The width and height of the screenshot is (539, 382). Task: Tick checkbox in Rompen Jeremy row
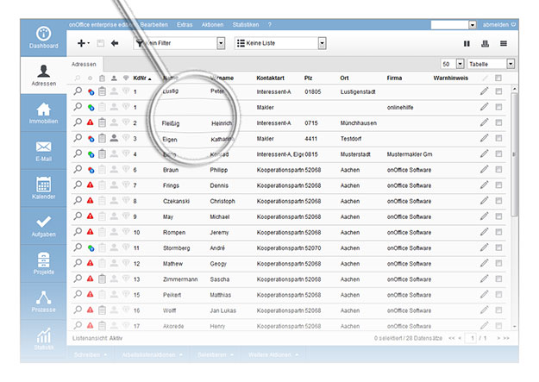coord(498,232)
